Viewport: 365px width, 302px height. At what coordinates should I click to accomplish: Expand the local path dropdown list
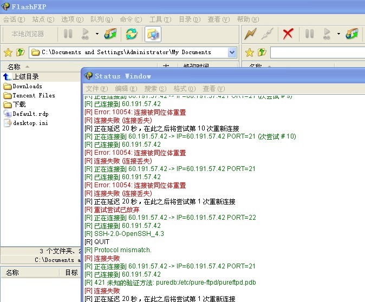232,52
